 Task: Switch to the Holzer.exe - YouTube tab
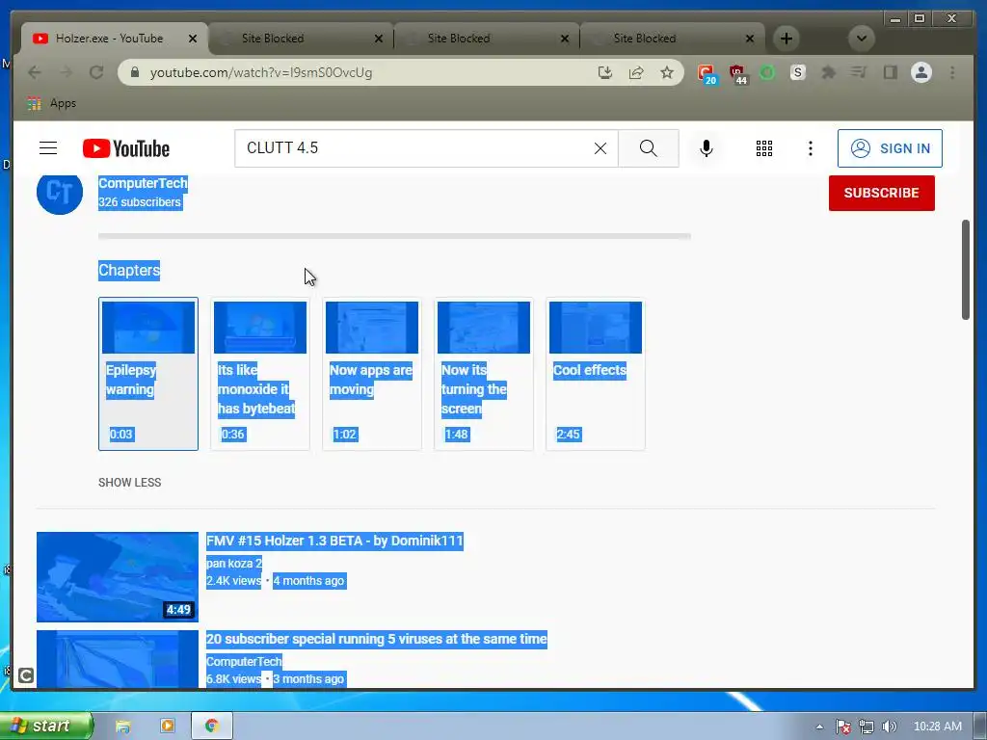pos(110,39)
